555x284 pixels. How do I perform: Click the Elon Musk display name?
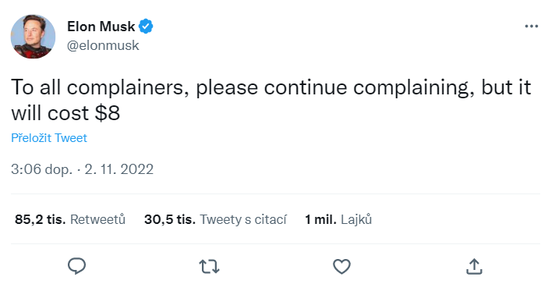[x=101, y=27]
